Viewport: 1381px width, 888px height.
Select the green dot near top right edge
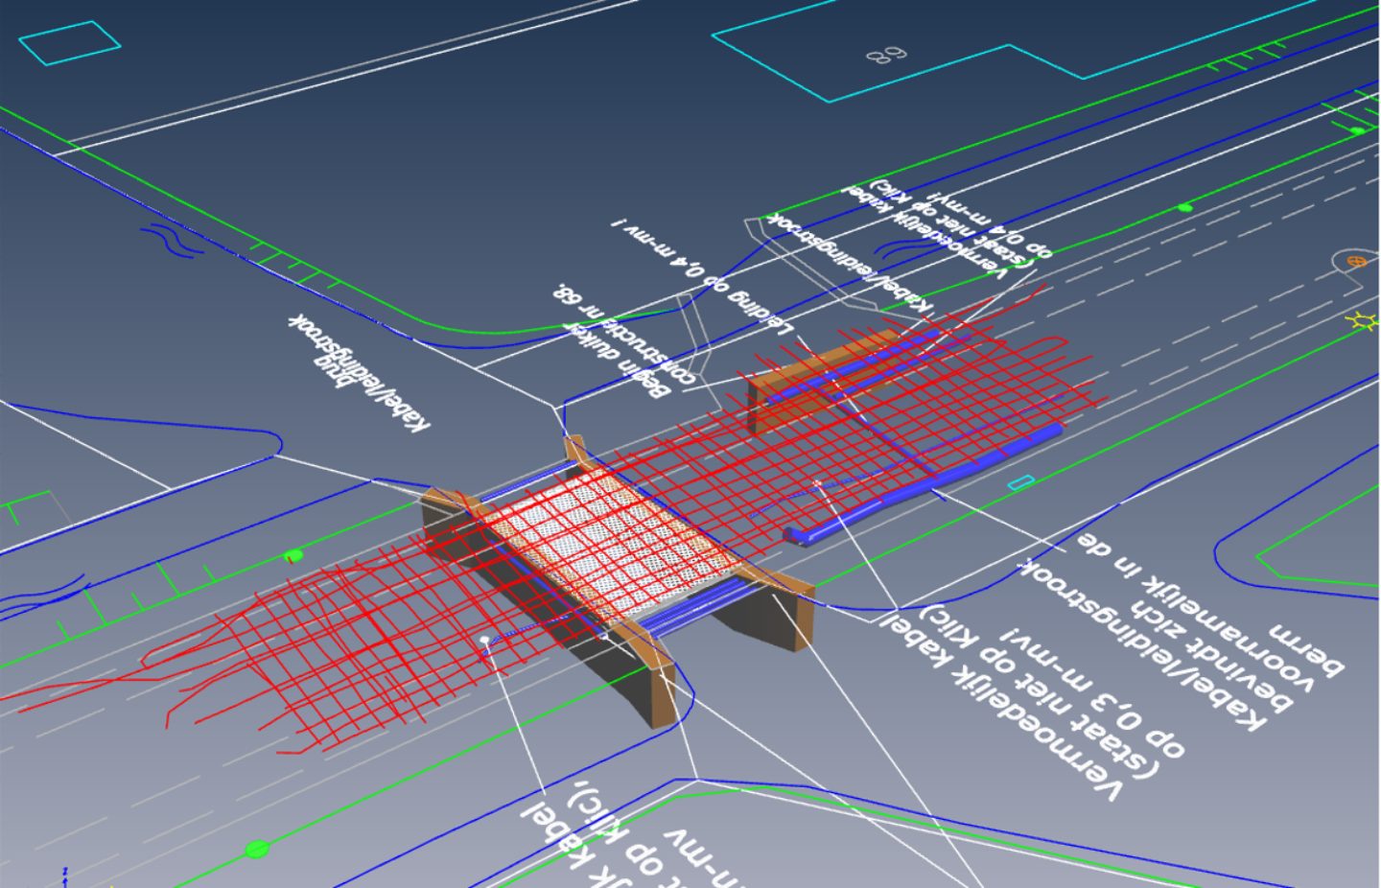coord(1357,130)
